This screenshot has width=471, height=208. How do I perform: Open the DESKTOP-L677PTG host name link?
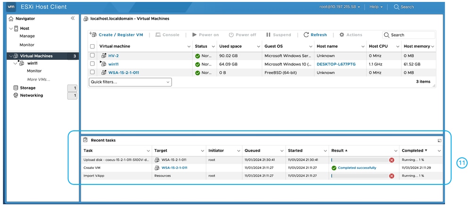click(336, 64)
